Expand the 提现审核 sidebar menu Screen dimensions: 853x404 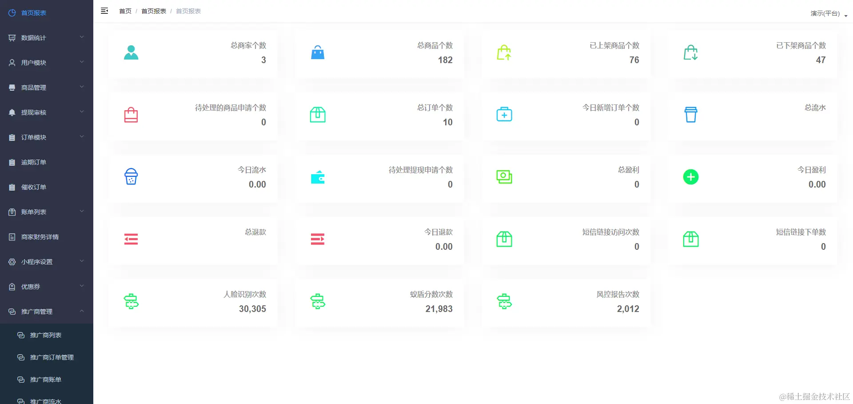coord(47,112)
